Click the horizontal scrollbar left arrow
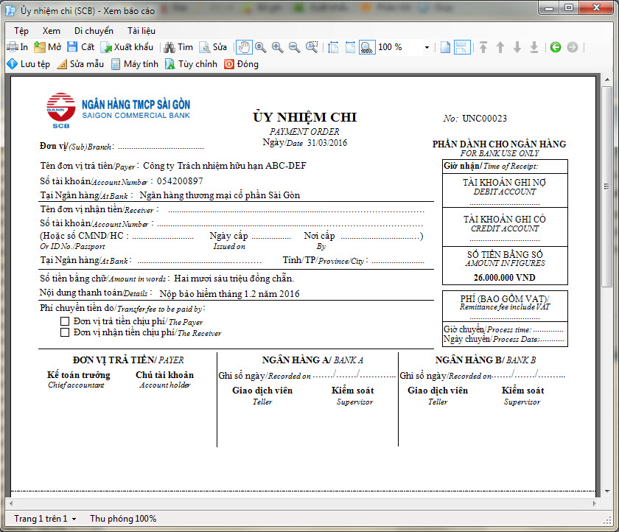Image resolution: width=619 pixels, height=532 pixels. (11, 503)
